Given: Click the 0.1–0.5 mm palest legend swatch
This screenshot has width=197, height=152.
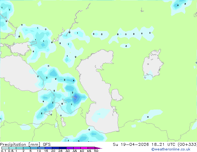Looking at the screenshot, I should (x=5, y=148).
